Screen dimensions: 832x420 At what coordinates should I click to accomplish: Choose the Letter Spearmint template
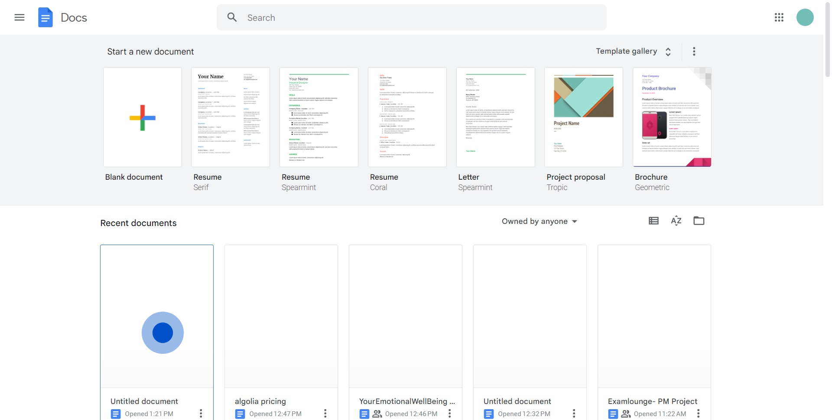tap(496, 117)
